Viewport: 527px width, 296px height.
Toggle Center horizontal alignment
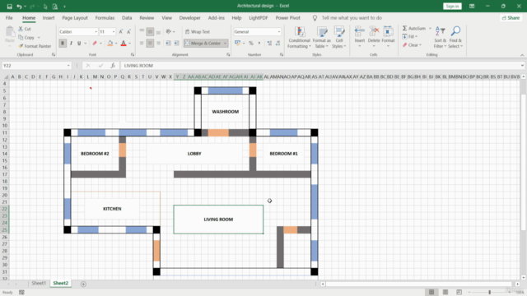tap(150, 44)
